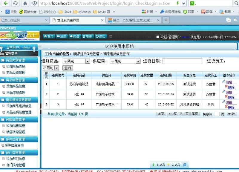Open 商品进货信息管理 submenu item

(x=19, y=112)
